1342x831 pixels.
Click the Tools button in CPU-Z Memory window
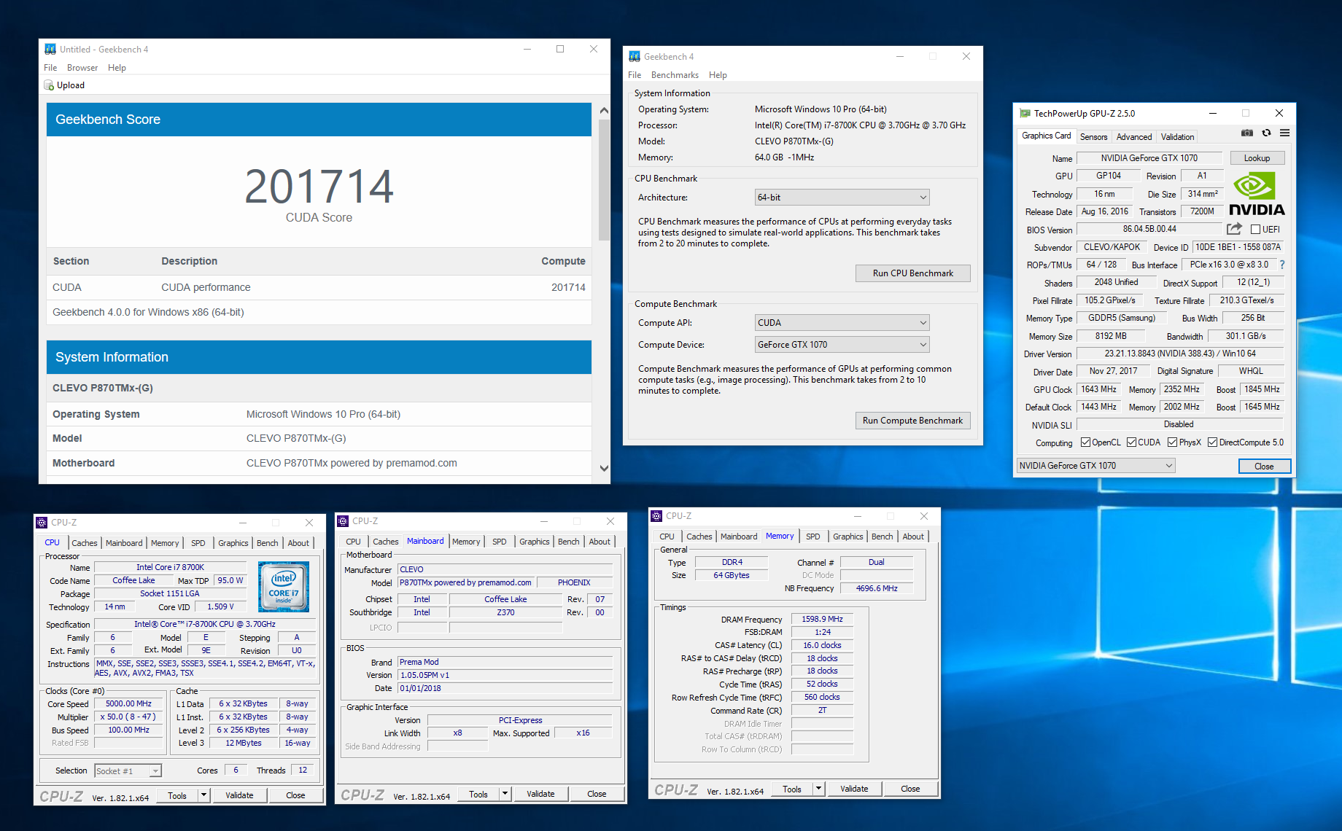(792, 789)
